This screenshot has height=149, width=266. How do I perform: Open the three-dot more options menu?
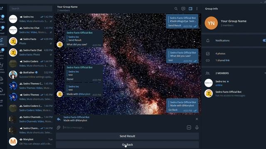[197, 9]
